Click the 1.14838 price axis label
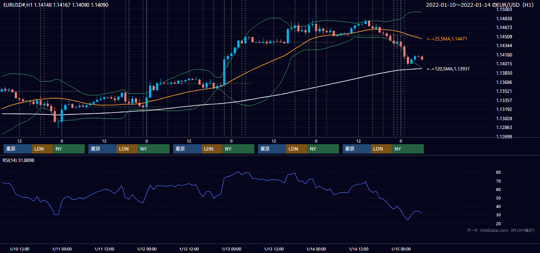Image resolution: width=540 pixels, height=253 pixels. coord(504,19)
